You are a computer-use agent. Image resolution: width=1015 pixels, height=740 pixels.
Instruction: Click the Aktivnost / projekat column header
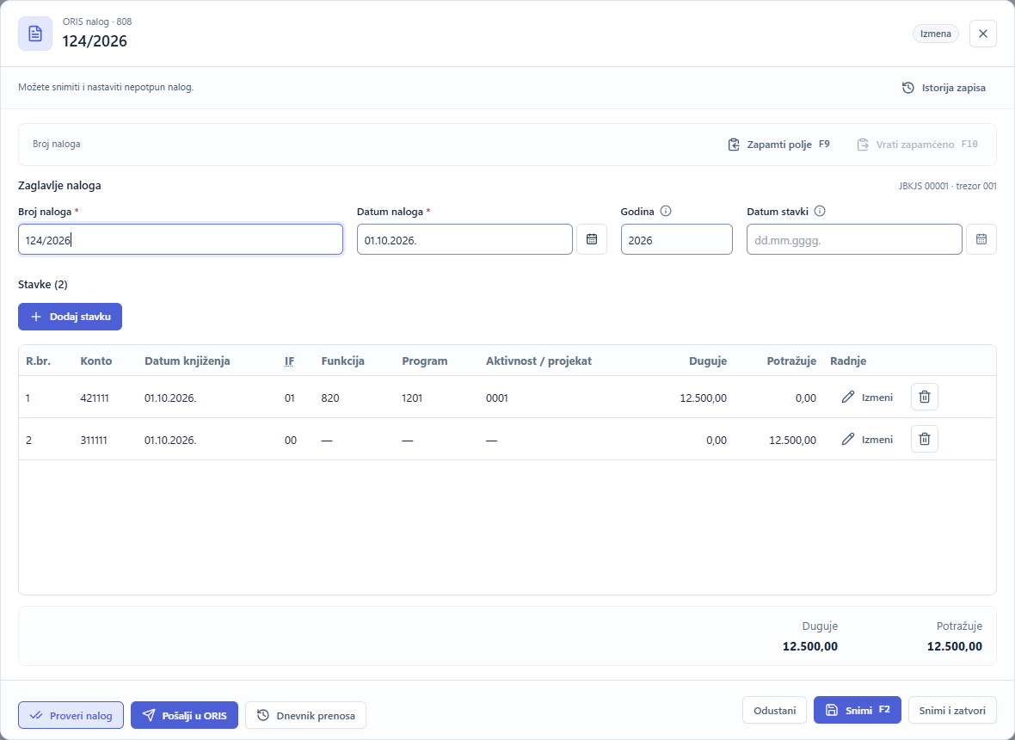[538, 361]
